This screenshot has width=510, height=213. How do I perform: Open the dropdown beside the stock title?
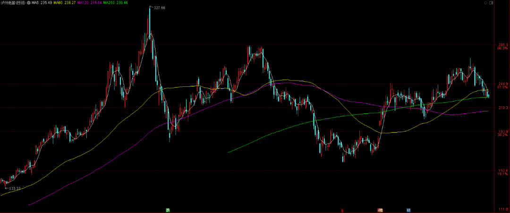click(x=30, y=3)
